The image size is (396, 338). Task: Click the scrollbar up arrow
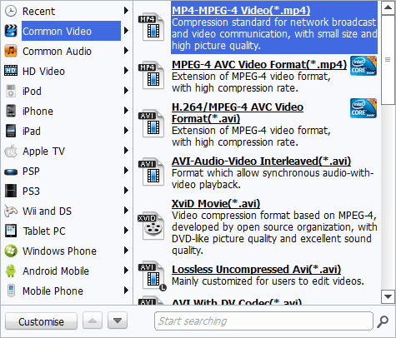tap(388, 8)
